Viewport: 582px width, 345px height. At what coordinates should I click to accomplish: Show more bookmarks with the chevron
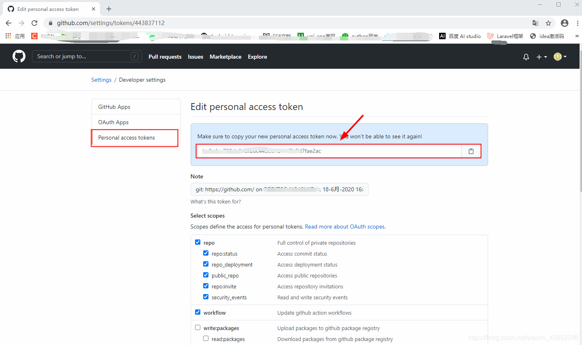click(x=577, y=36)
